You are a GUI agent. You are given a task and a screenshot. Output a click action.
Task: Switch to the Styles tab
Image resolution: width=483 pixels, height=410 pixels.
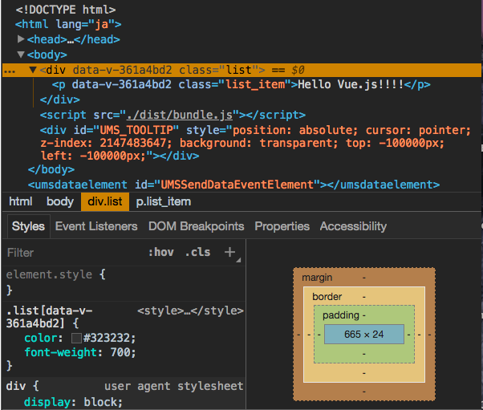tap(28, 226)
